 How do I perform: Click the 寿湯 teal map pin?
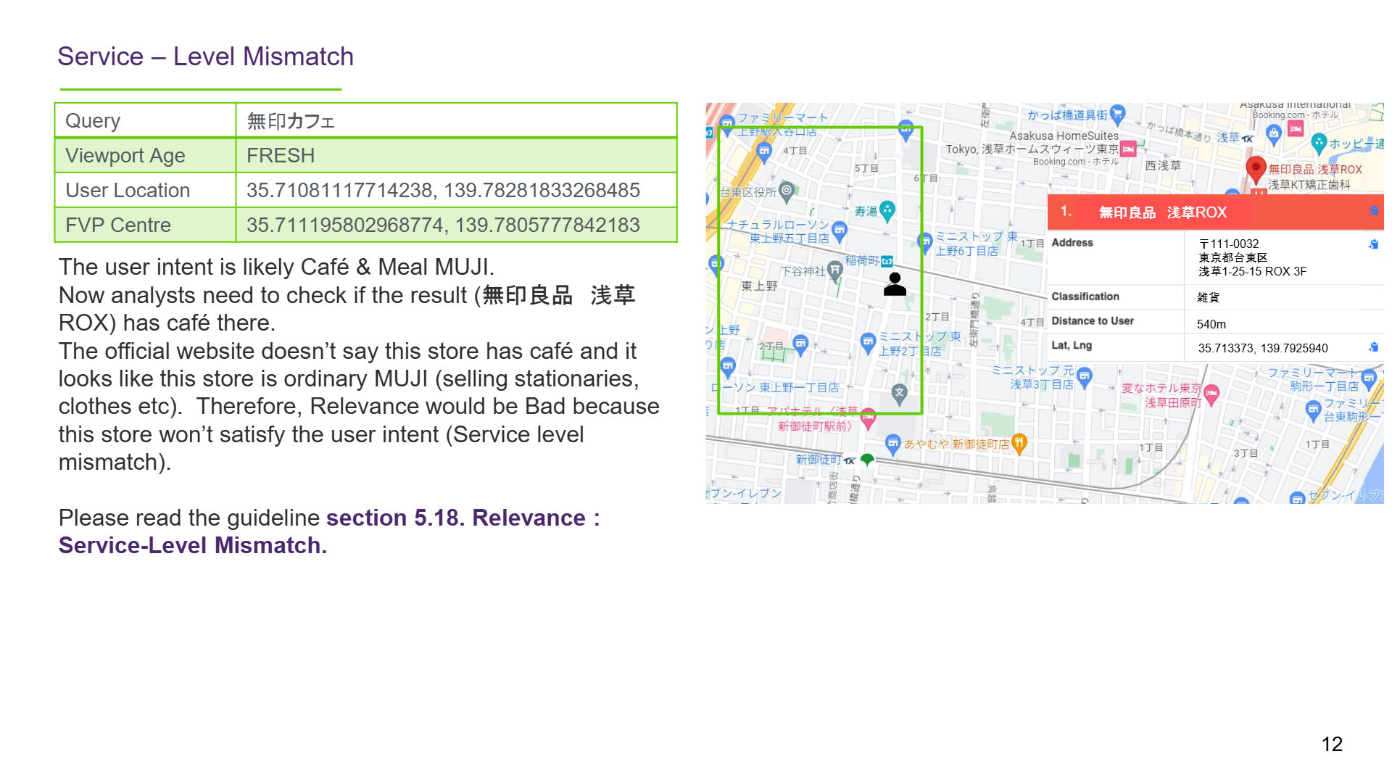(x=887, y=211)
